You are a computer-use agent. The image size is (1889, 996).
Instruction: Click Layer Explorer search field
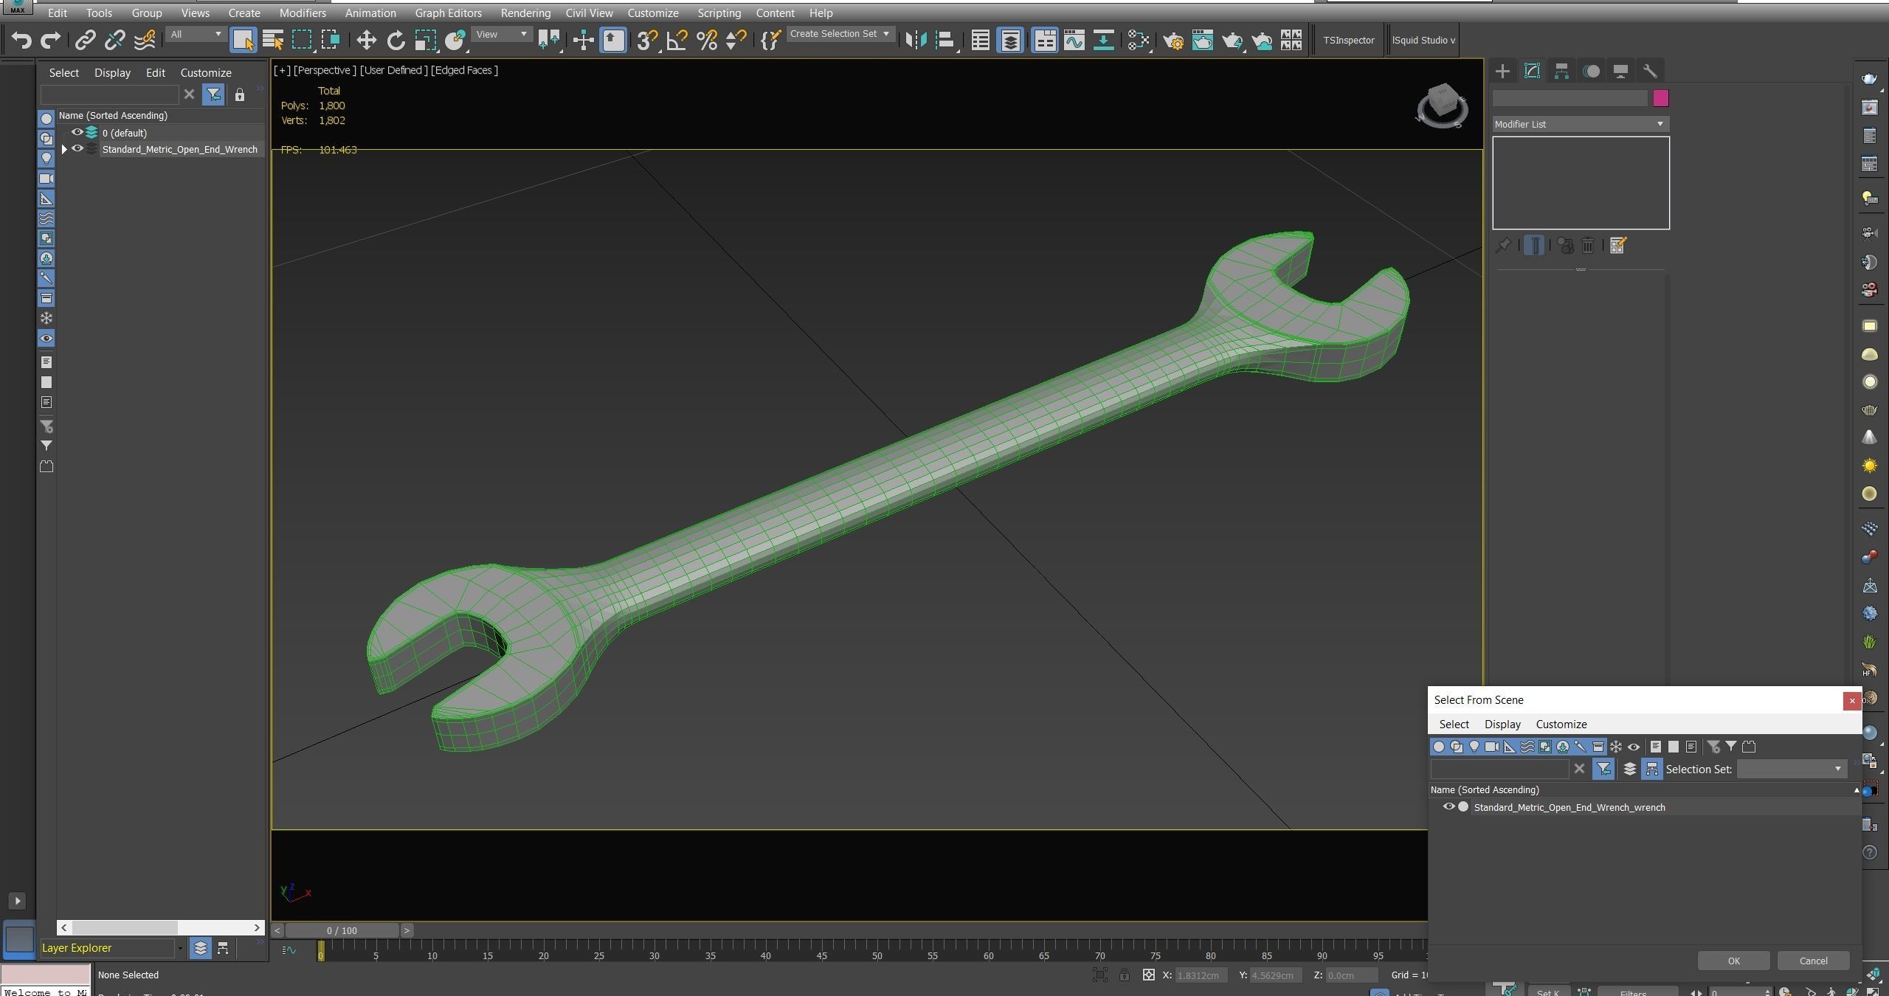109,94
